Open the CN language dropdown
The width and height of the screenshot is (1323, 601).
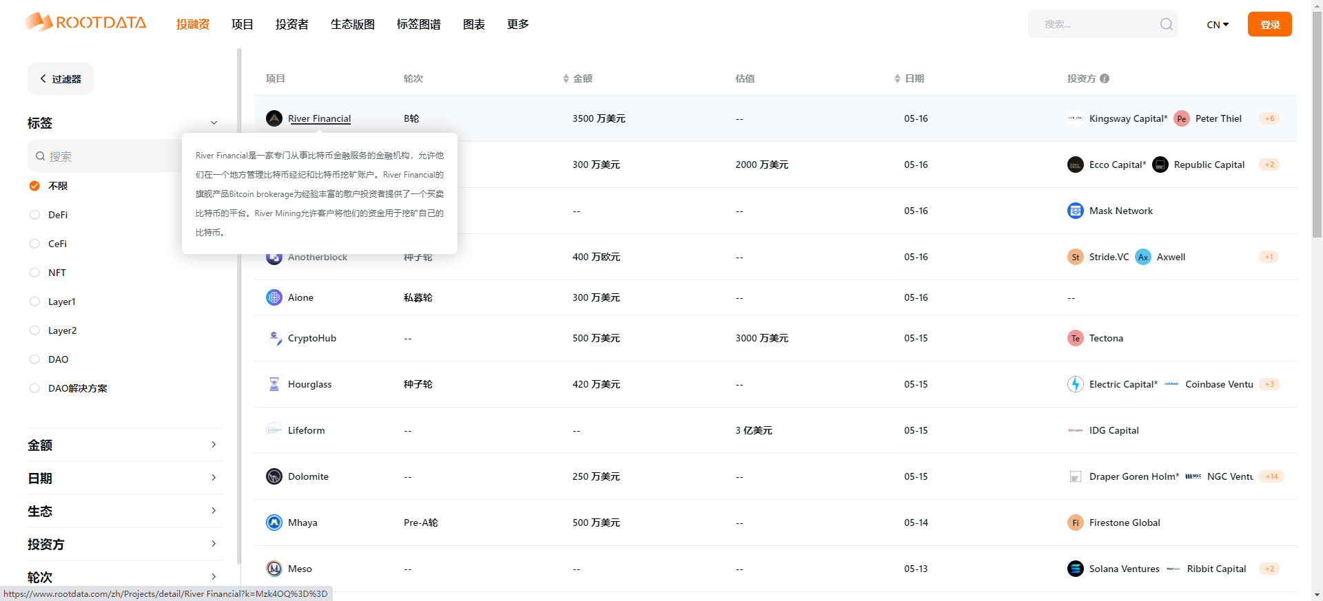tap(1218, 24)
